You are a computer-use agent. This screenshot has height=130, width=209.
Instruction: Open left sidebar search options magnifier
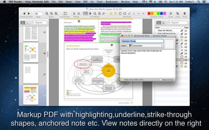tap(33, 23)
